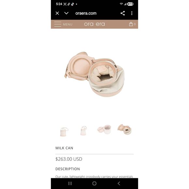
Task: Select the first bag thumbnail
Action: [64, 132]
